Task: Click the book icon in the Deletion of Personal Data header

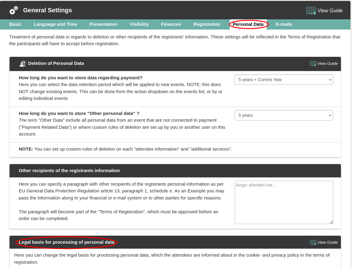Action: coord(313,64)
